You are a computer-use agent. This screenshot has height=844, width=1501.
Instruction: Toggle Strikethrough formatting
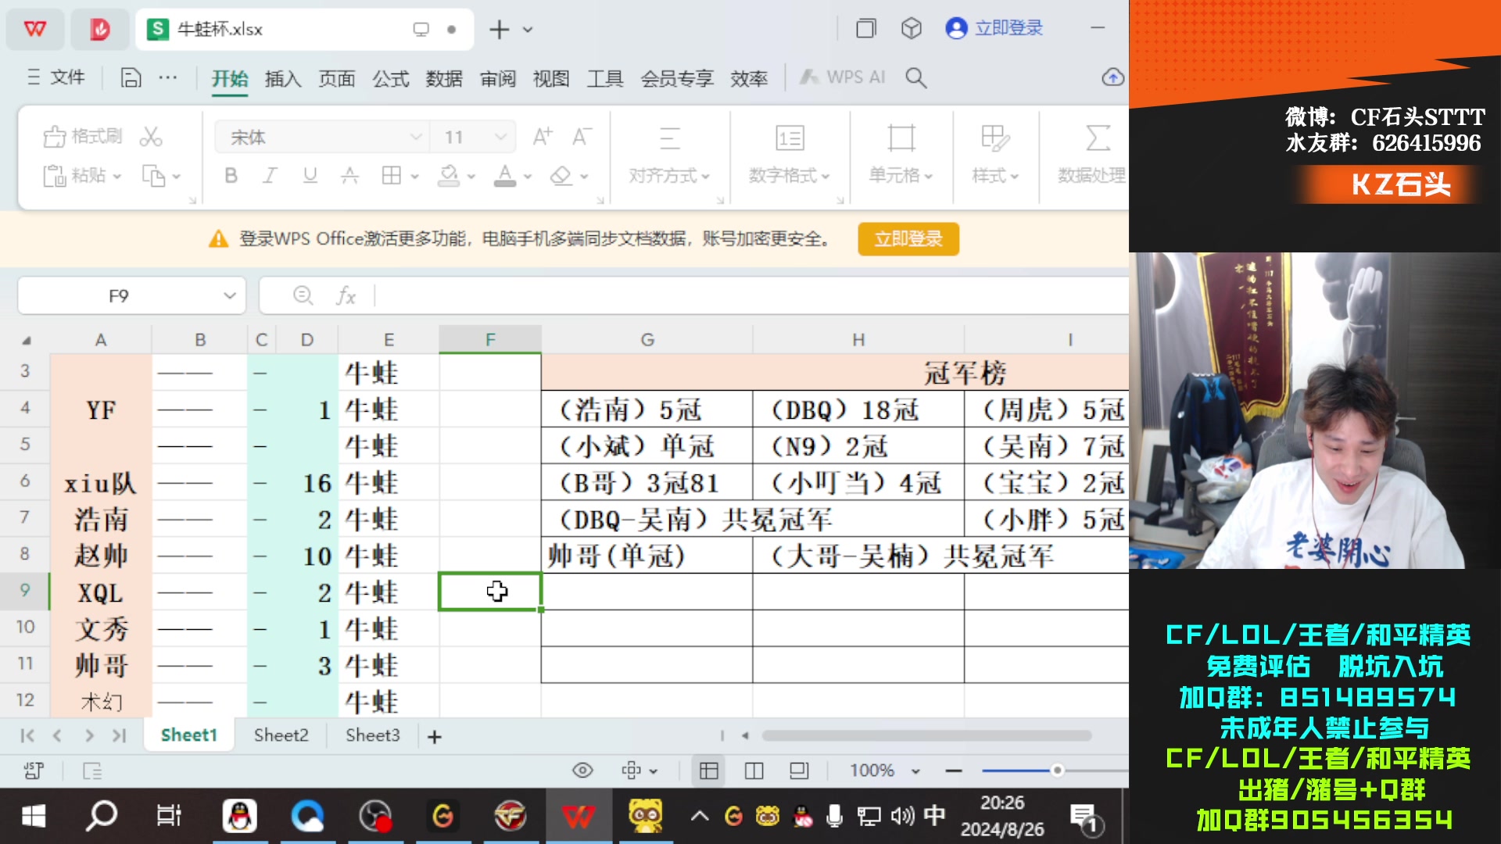(349, 176)
